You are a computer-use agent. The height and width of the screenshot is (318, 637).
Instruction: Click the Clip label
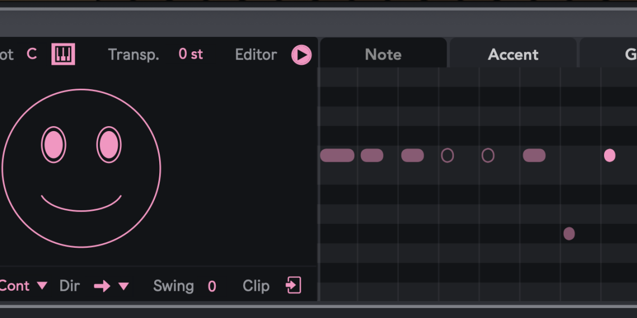click(256, 286)
